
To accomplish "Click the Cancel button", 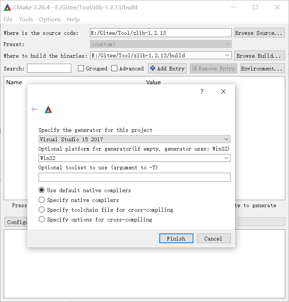I will coord(214,238).
